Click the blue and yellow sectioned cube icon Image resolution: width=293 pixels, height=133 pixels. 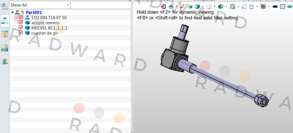tap(220, 7)
